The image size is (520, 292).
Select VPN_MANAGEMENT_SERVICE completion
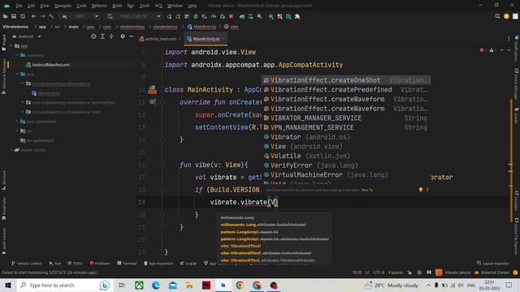(x=346, y=127)
